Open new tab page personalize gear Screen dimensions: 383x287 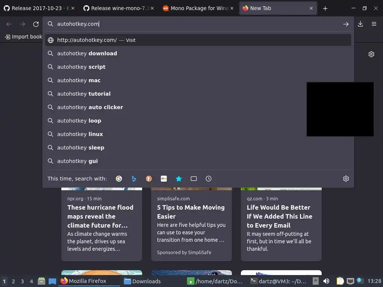point(371,54)
